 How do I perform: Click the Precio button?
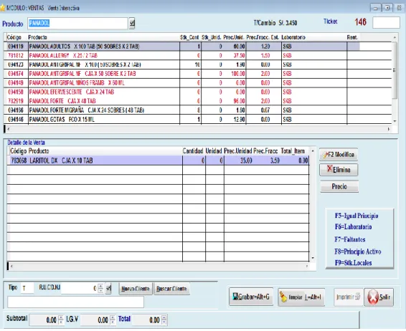[339, 186]
